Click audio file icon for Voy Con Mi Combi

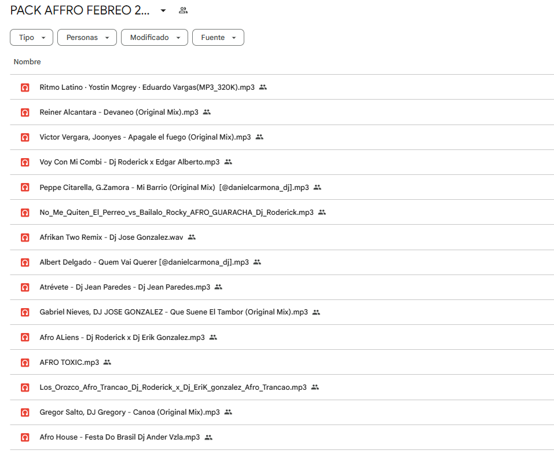(x=25, y=162)
